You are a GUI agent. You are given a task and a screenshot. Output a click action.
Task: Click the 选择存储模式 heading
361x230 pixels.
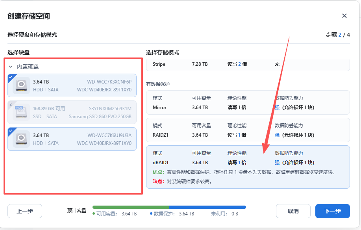point(163,53)
